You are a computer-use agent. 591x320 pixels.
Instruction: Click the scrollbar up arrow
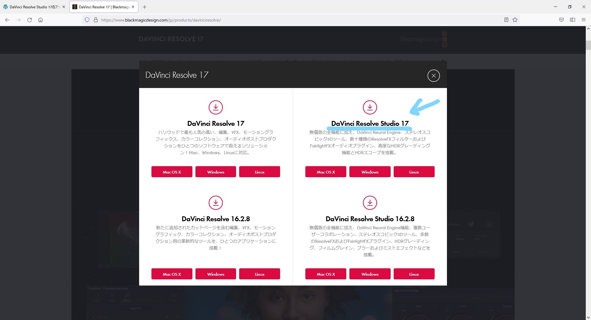[x=588, y=29]
